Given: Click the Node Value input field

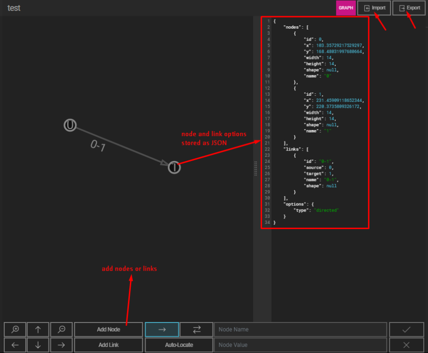Looking at the screenshot, I should pyautogui.click(x=301, y=345).
